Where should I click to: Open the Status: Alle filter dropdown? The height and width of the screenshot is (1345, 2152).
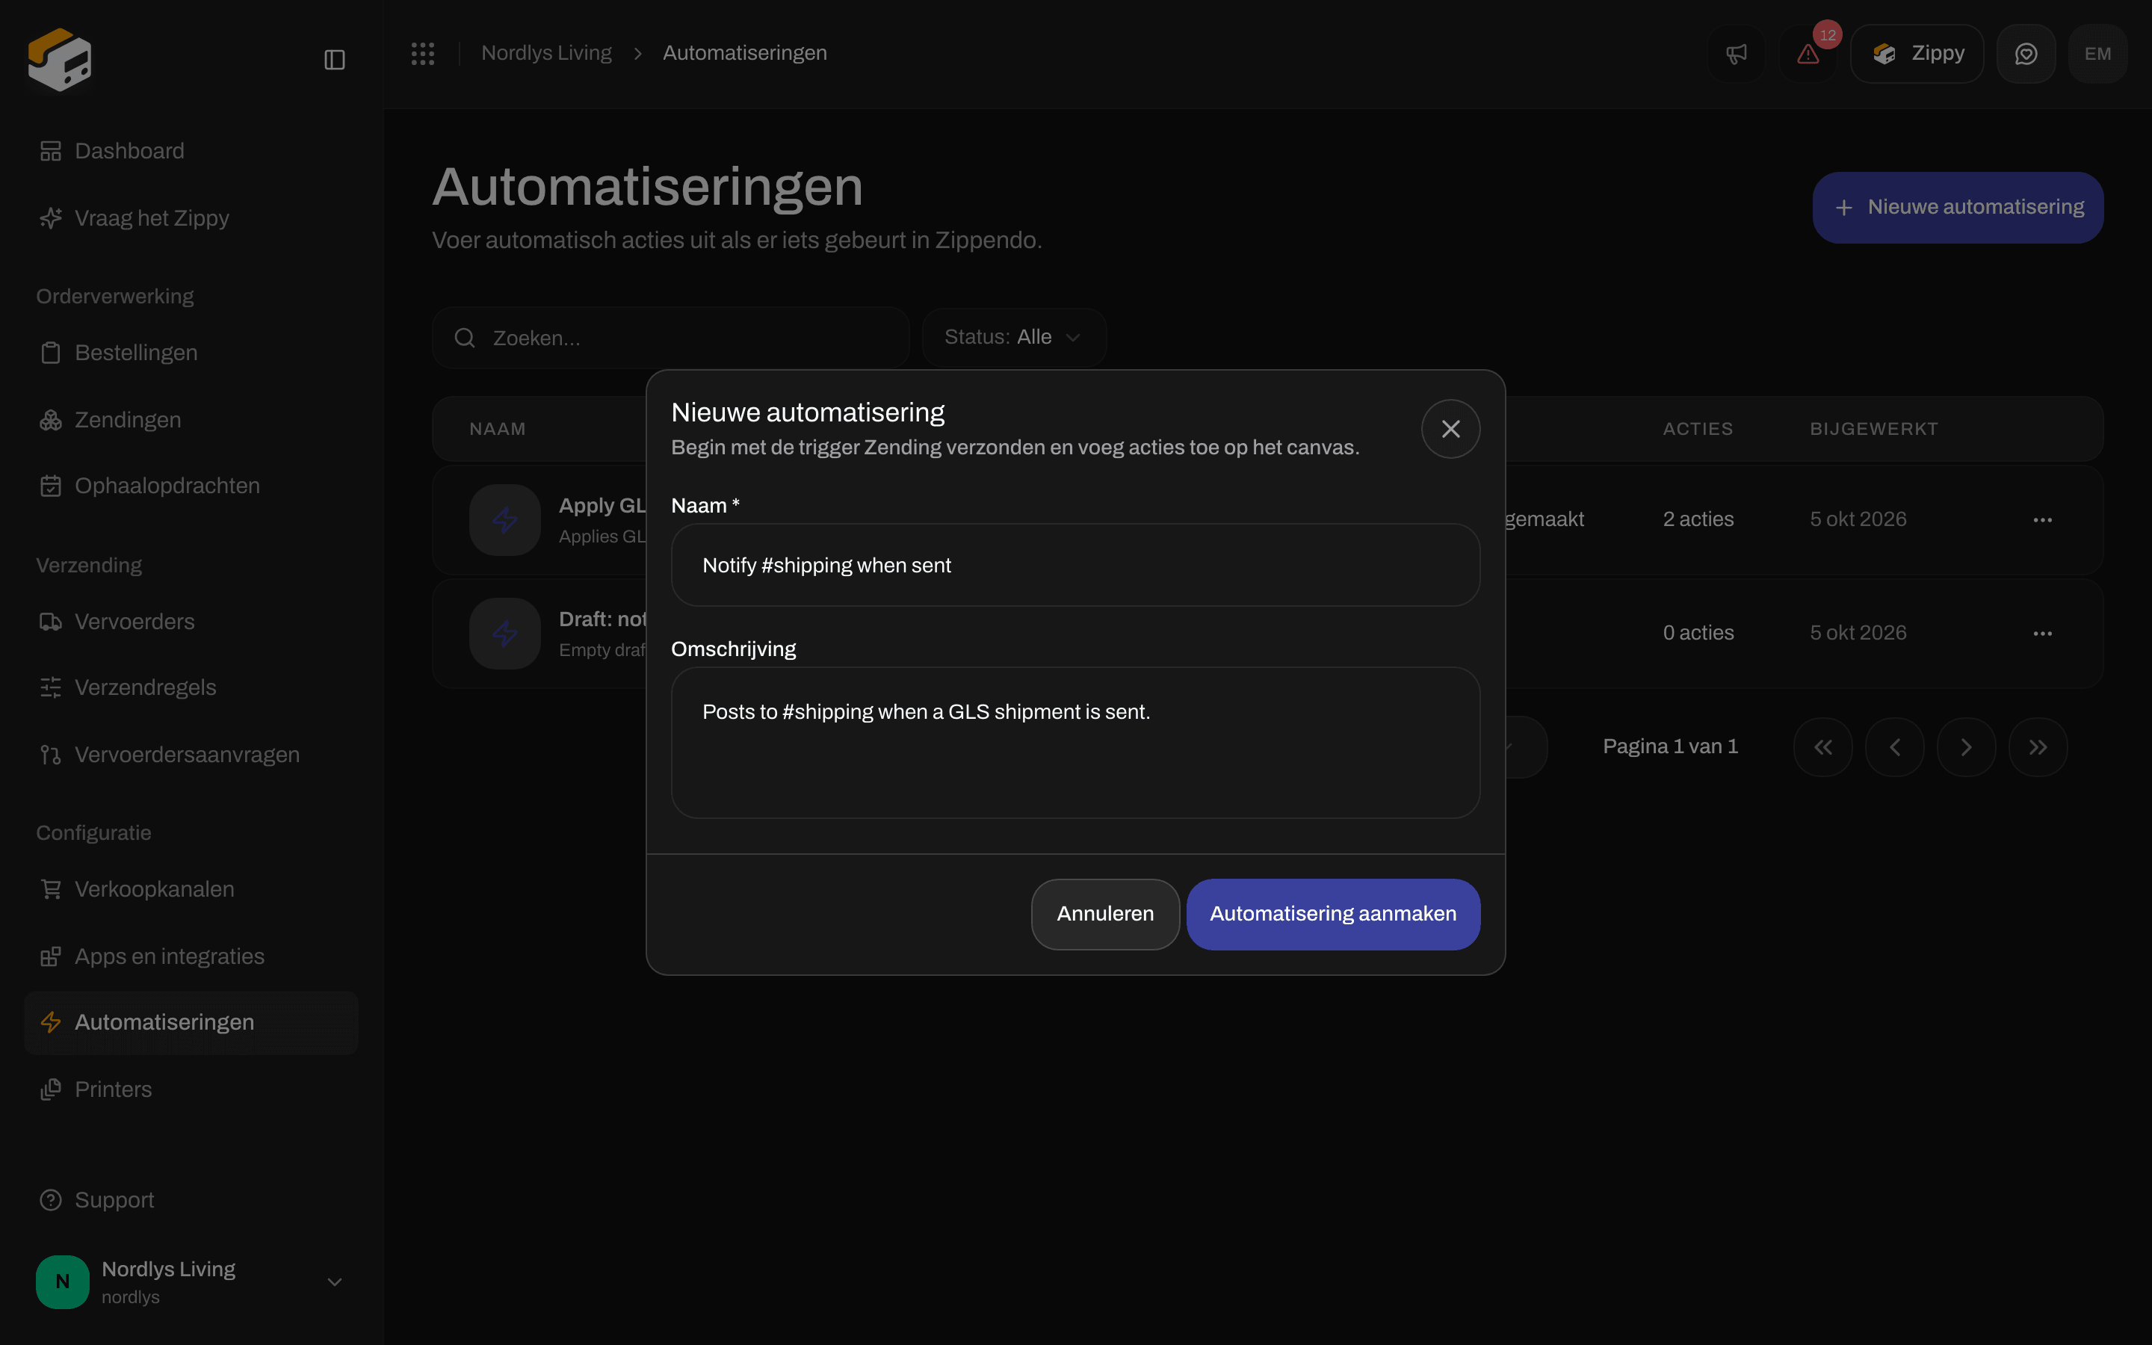coord(1014,337)
